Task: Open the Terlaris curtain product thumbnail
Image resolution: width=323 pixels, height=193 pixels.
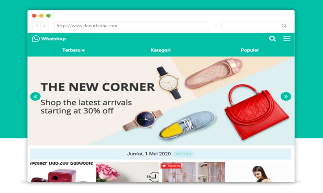Action: coord(193,172)
